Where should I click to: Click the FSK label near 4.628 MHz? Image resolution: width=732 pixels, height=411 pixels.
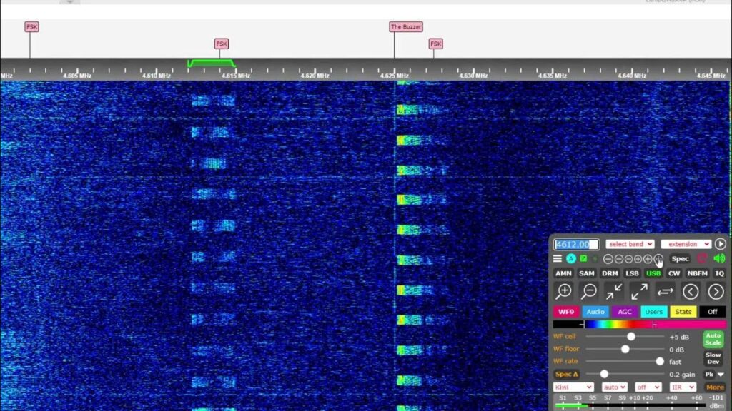pyautogui.click(x=435, y=44)
